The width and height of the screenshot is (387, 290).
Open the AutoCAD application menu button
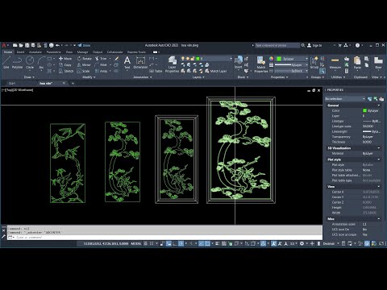(4, 45)
